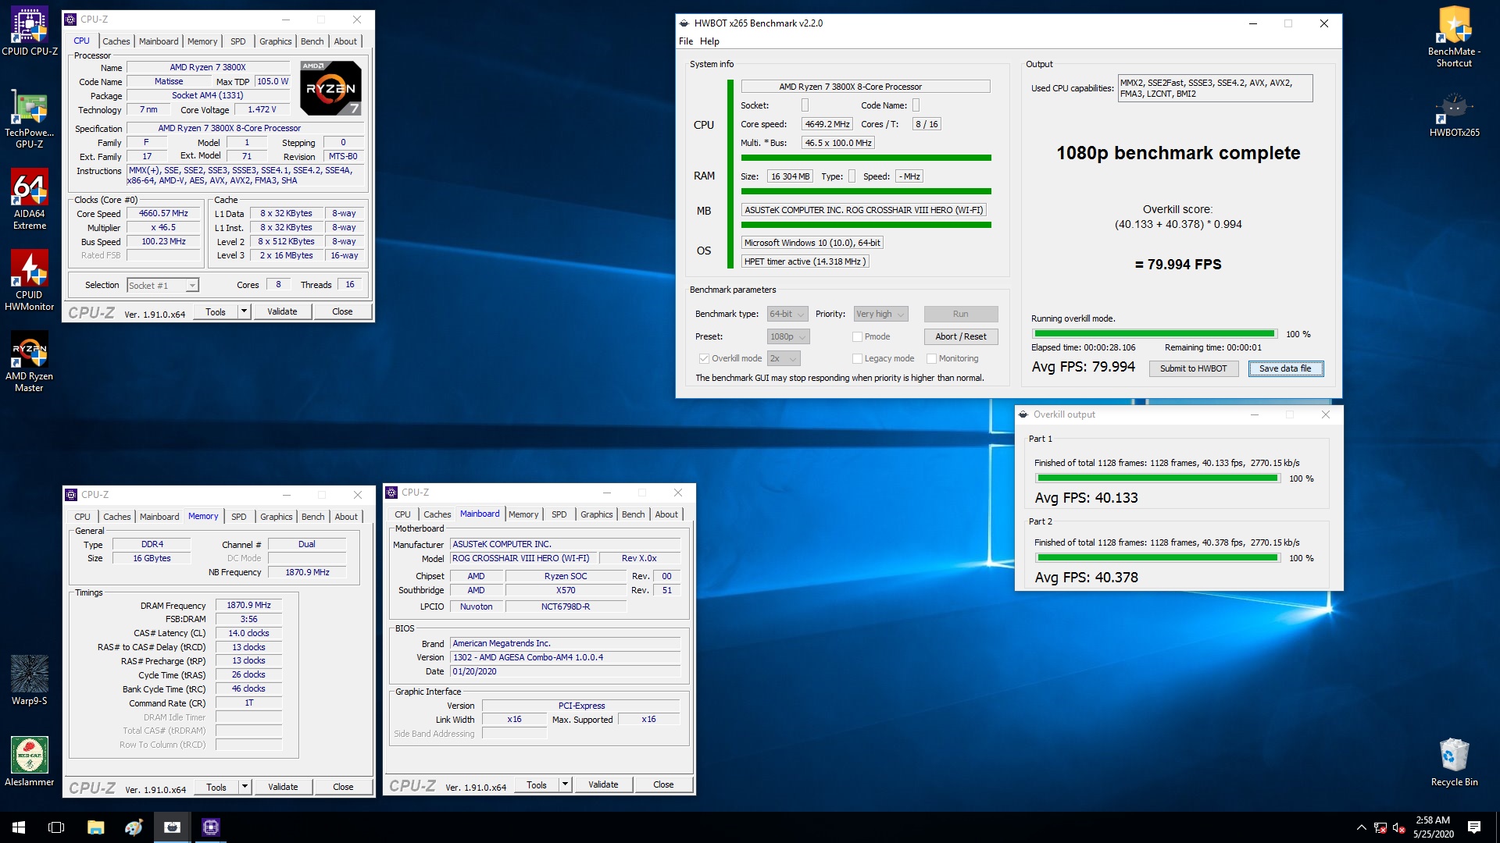
Task: Click the Part 1 progress bar
Action: click(x=1157, y=478)
